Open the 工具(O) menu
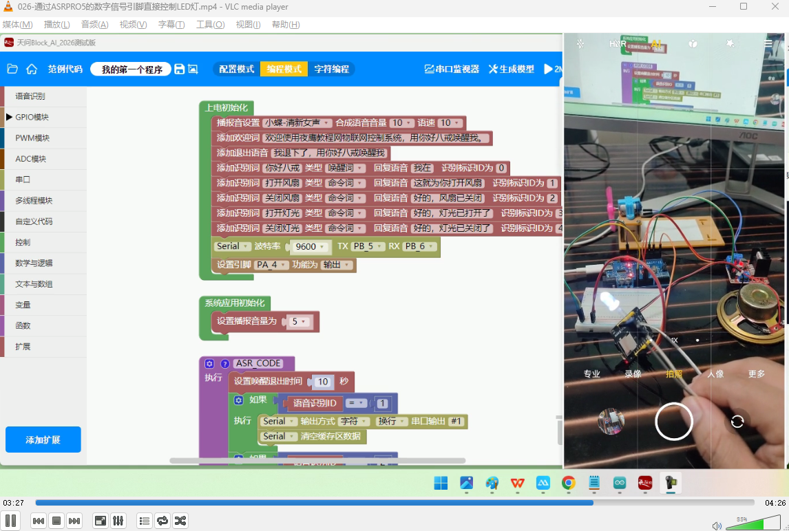789x531 pixels. point(211,24)
